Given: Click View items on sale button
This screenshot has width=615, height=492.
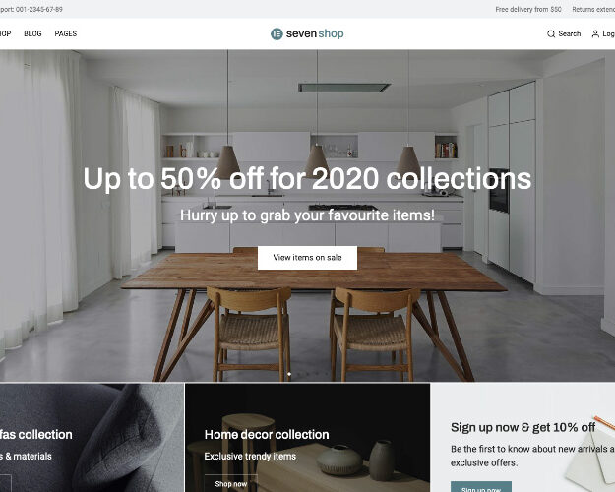Looking at the screenshot, I should click(x=307, y=258).
